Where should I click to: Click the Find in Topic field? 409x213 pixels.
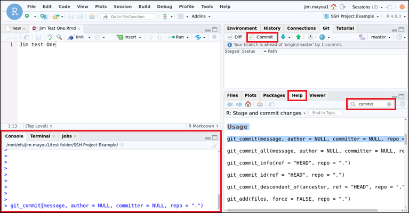(325, 113)
